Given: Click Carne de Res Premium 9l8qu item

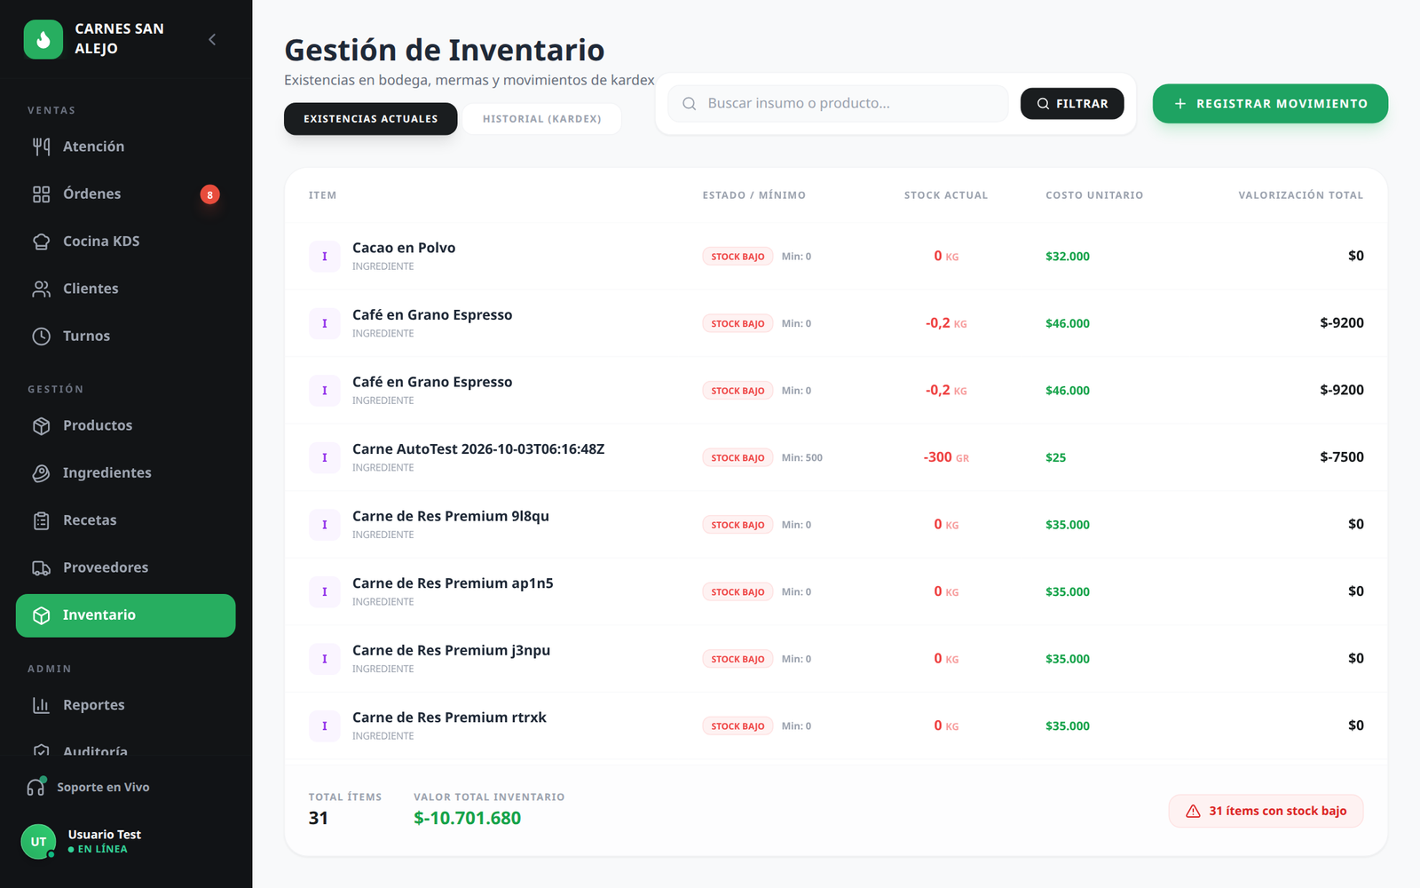Looking at the screenshot, I should click(x=451, y=516).
